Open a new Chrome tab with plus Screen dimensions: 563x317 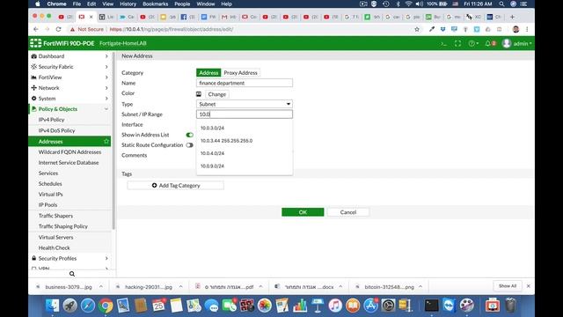512,17
